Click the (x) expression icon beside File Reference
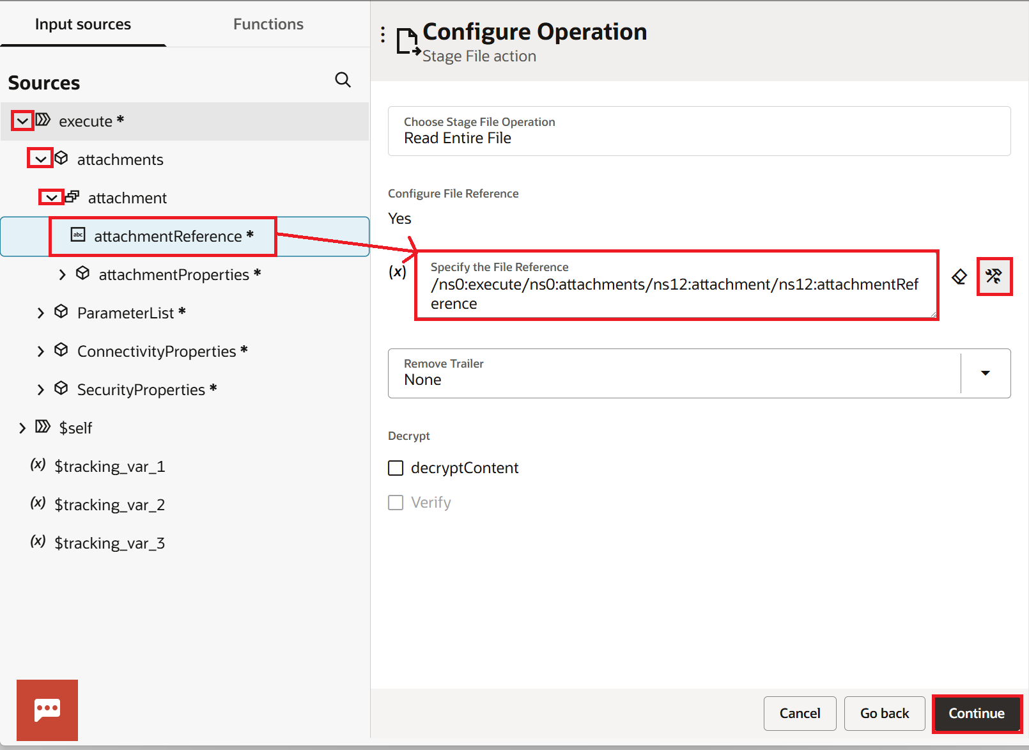Viewport: 1029px width, 750px height. 398,272
